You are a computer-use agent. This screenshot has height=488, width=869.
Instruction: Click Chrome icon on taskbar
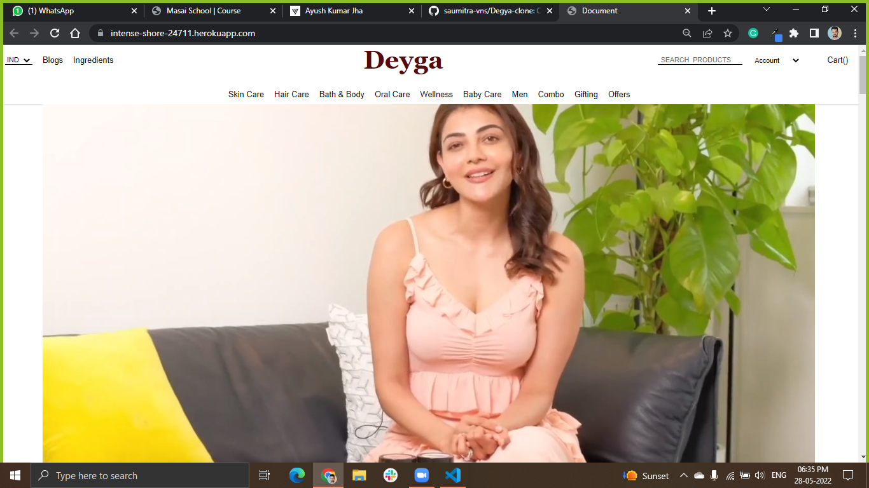point(328,475)
